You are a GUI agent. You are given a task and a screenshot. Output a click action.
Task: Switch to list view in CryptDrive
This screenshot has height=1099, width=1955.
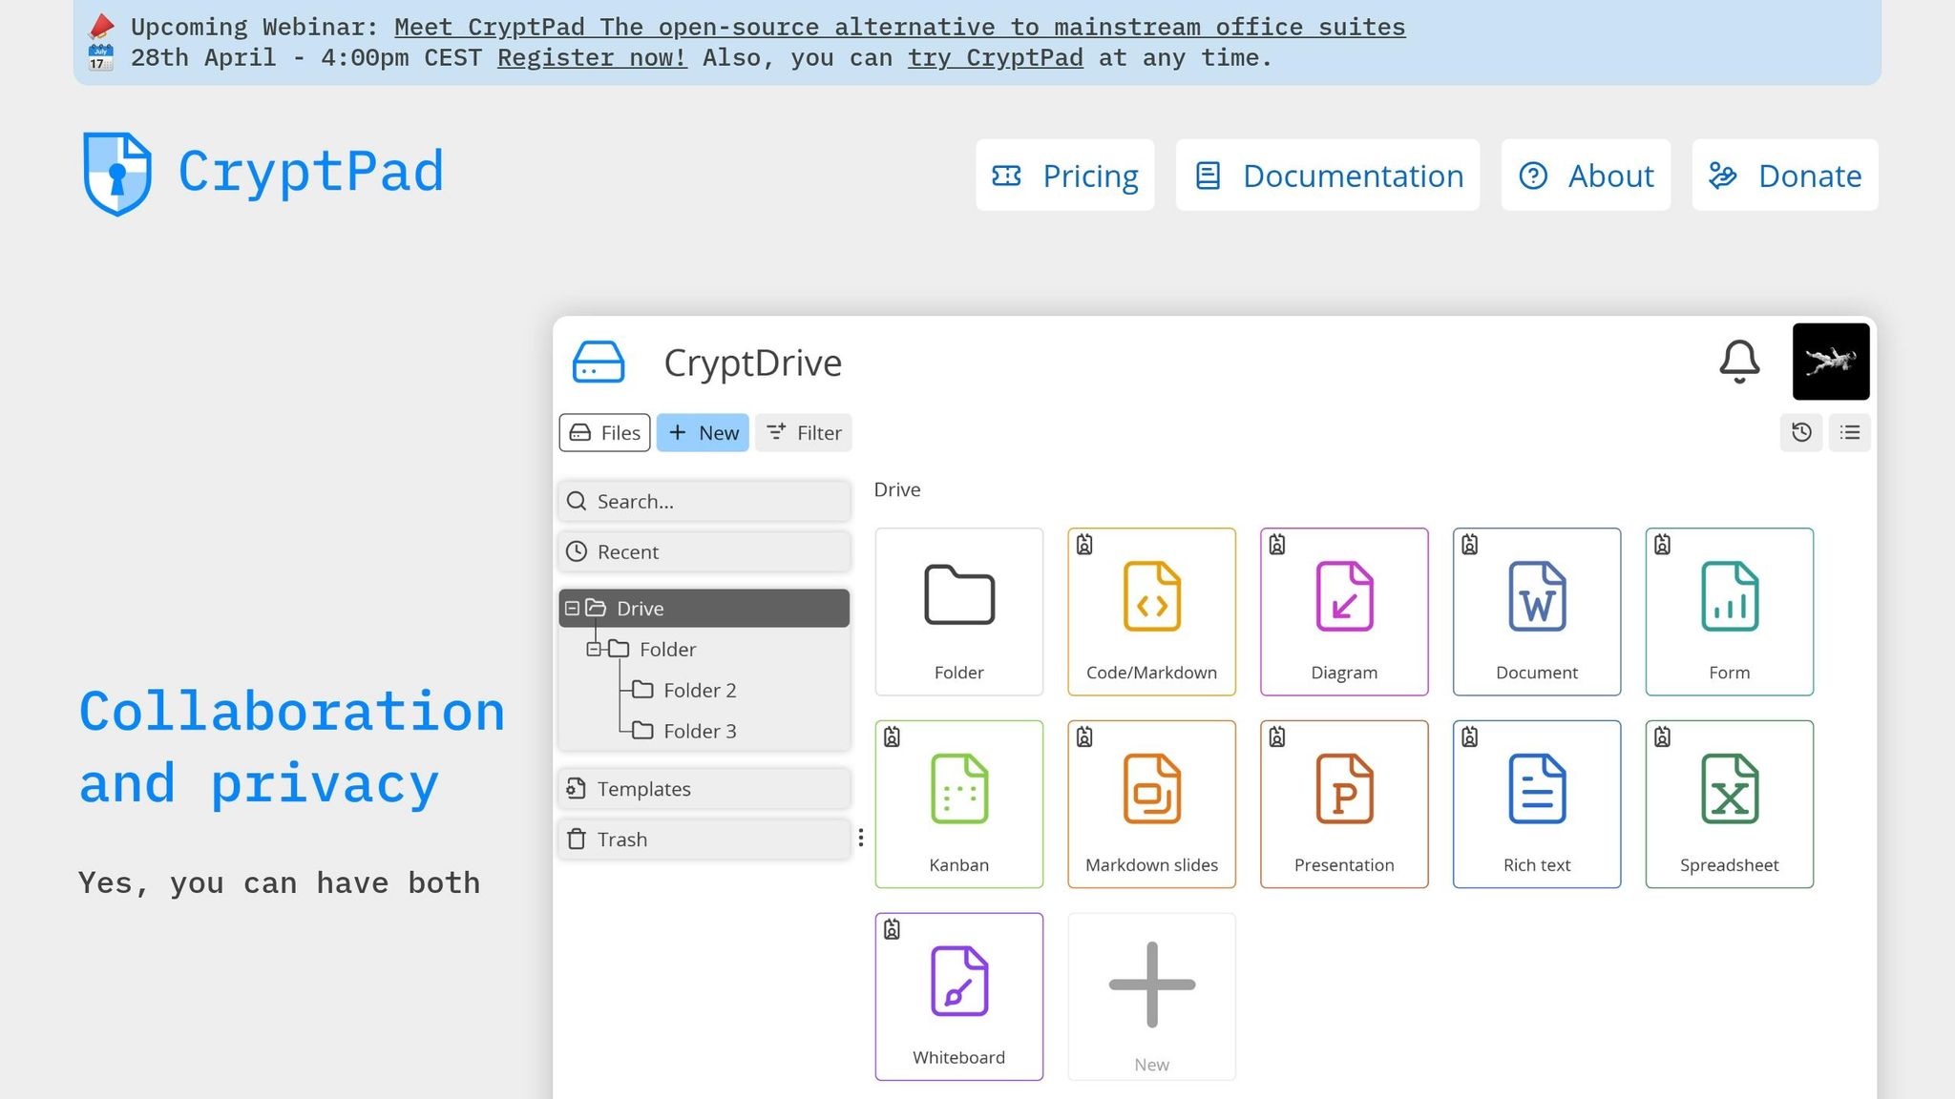point(1849,432)
